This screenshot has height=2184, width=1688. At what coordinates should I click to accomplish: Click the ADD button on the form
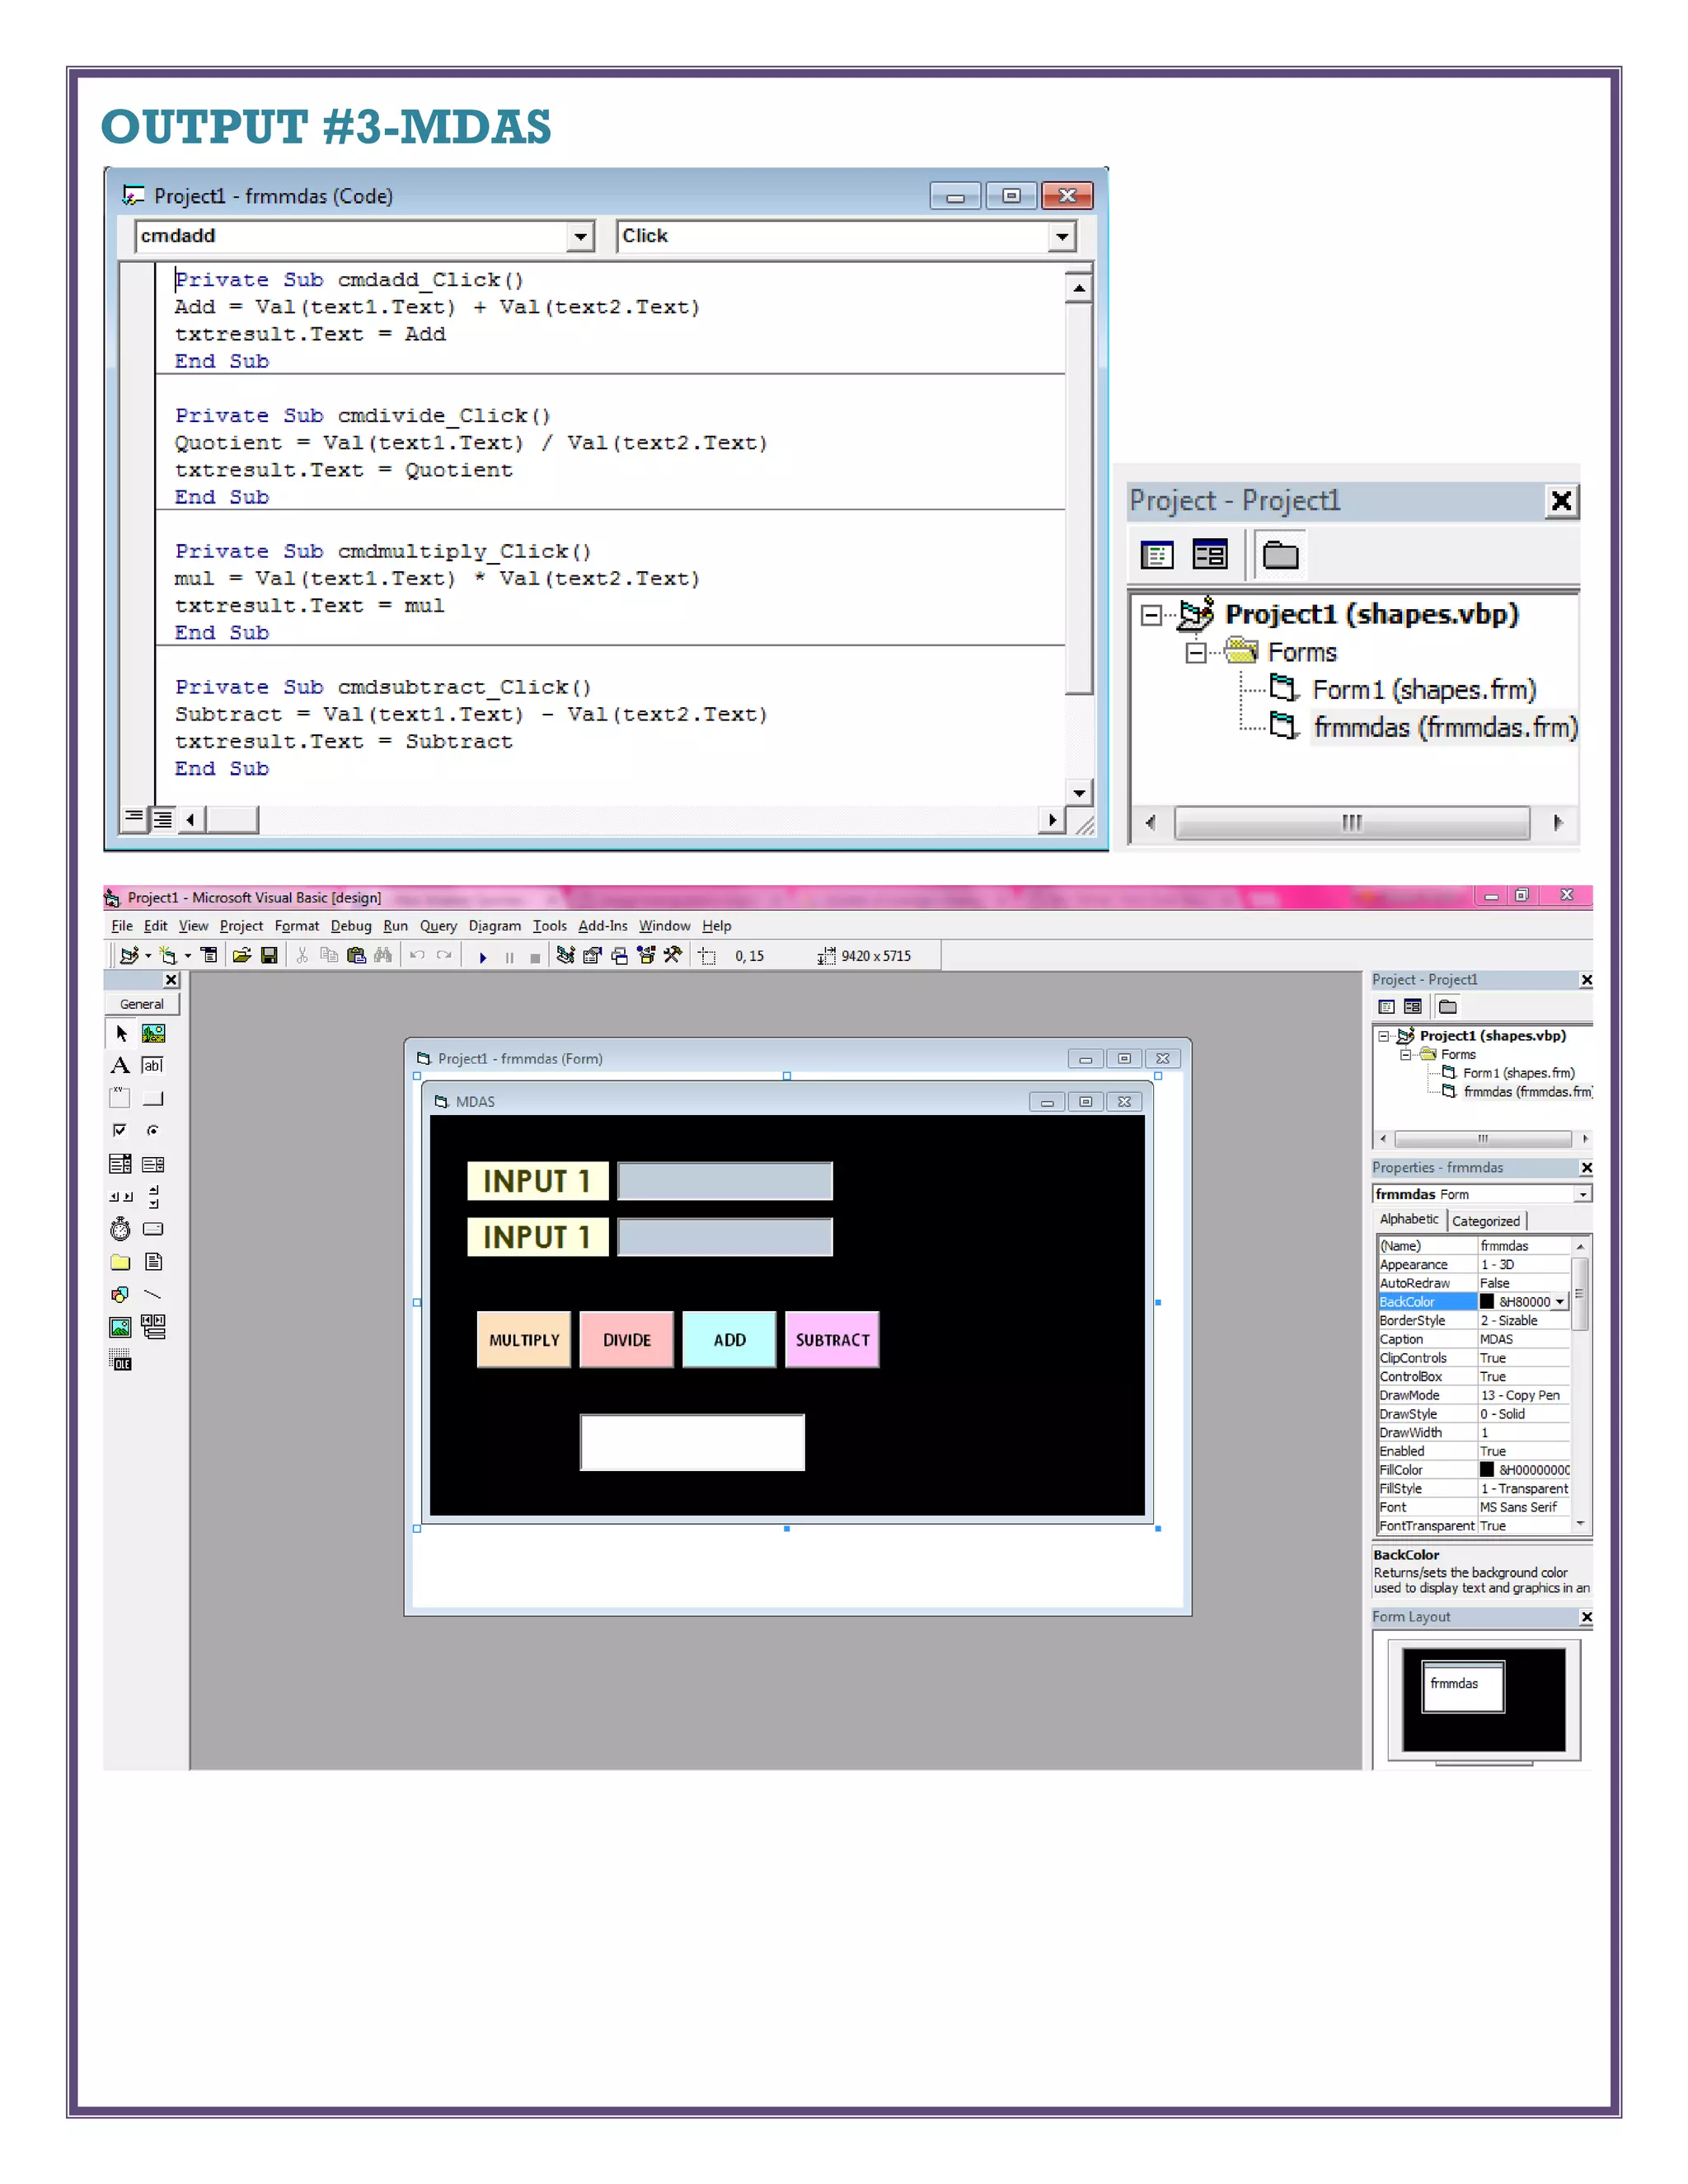[730, 1340]
